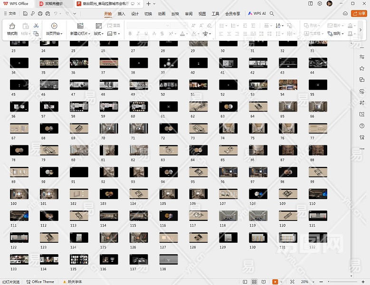This screenshot has height=285, width=370.
Task: Click the orange 分享 share button
Action: (358, 14)
